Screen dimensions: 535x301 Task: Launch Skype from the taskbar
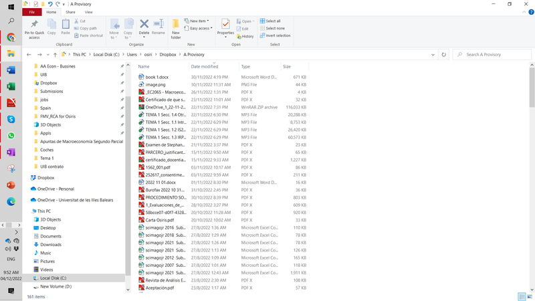11,118
